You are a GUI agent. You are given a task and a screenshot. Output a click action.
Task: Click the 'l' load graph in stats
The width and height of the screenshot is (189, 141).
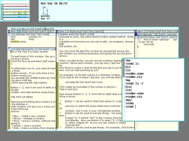tap(16, 5)
